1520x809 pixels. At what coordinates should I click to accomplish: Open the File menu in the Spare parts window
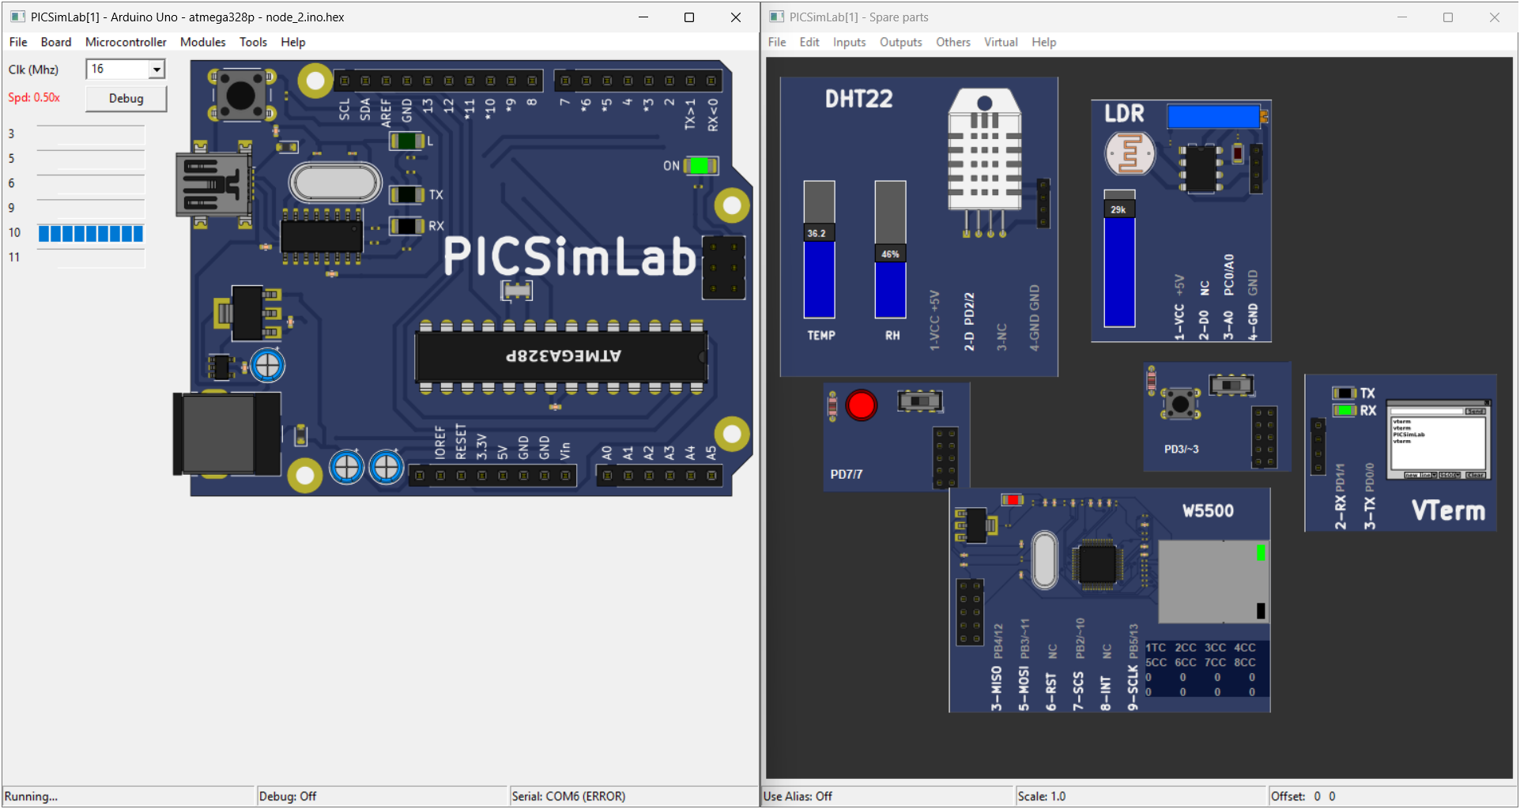tap(777, 42)
